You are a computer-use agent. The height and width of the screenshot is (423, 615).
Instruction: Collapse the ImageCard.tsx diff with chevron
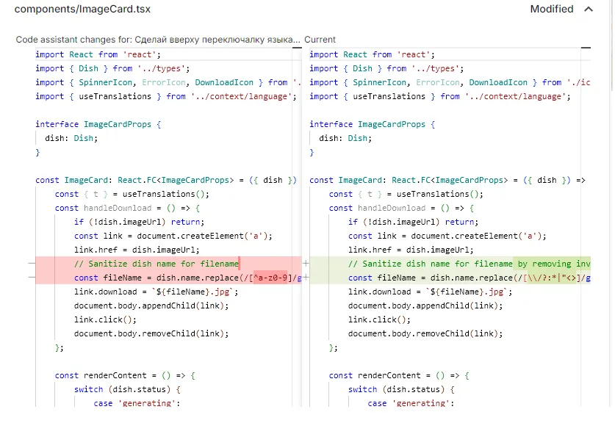click(588, 10)
